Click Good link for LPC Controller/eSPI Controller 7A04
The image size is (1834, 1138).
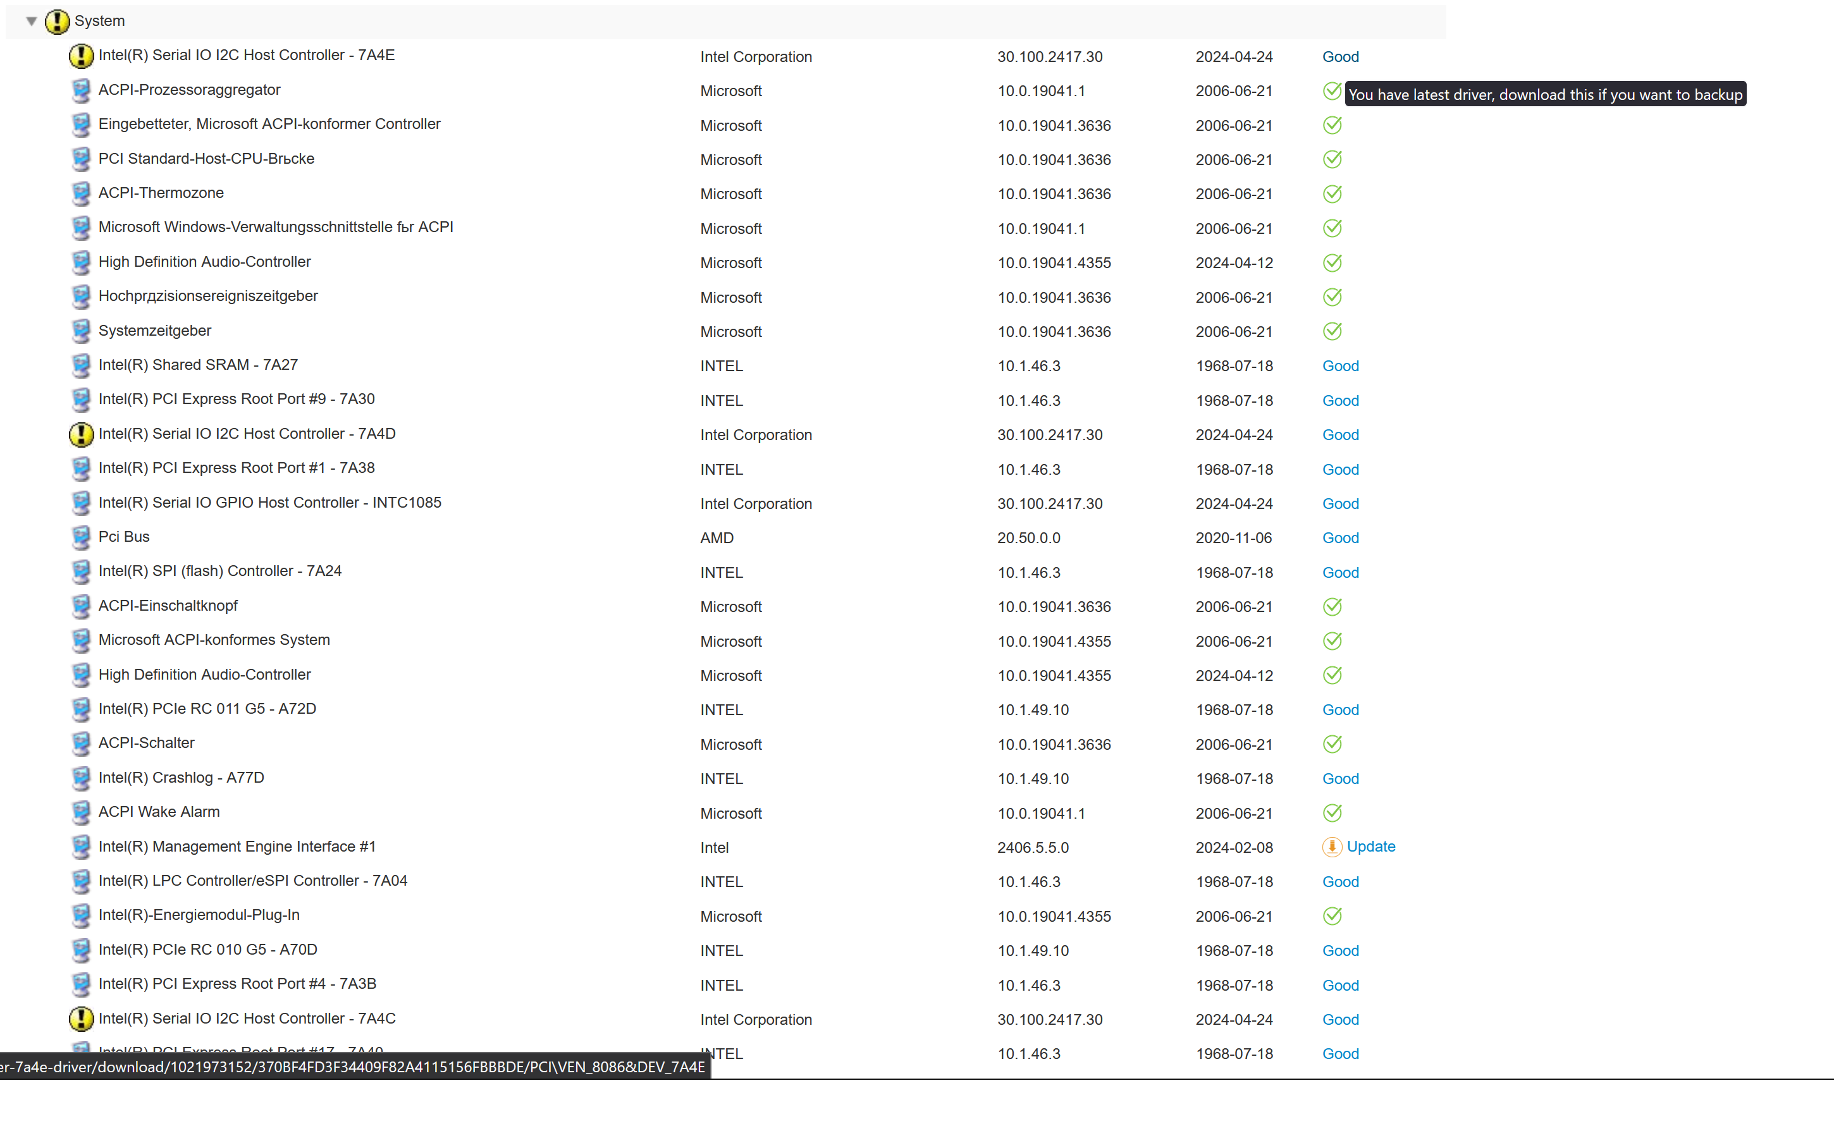pos(1340,882)
